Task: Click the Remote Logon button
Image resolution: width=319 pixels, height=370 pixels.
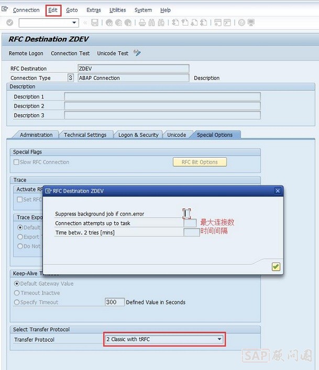Action: [26, 53]
